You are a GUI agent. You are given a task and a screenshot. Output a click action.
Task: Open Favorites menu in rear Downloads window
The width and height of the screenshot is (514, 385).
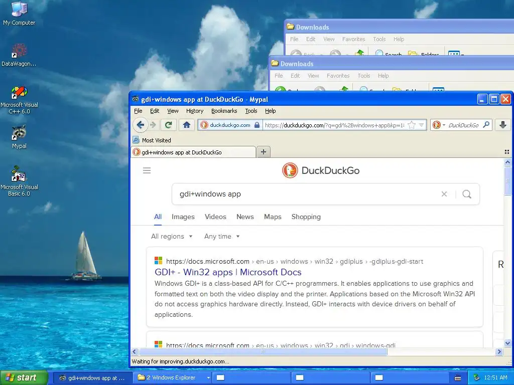353,39
